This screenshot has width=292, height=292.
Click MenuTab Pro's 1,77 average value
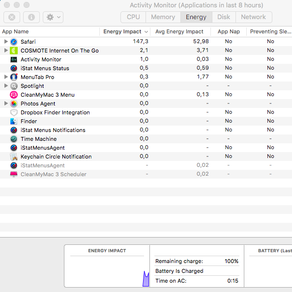pyautogui.click(x=203, y=77)
